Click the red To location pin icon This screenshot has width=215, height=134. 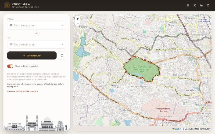[x=11, y=44]
